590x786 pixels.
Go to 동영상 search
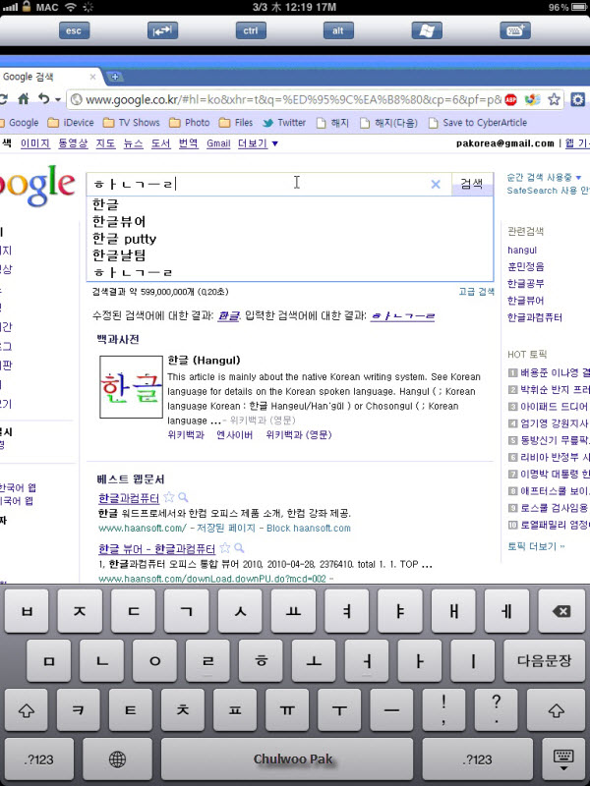(x=73, y=143)
